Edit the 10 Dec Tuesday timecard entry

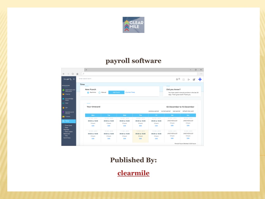point(109,139)
